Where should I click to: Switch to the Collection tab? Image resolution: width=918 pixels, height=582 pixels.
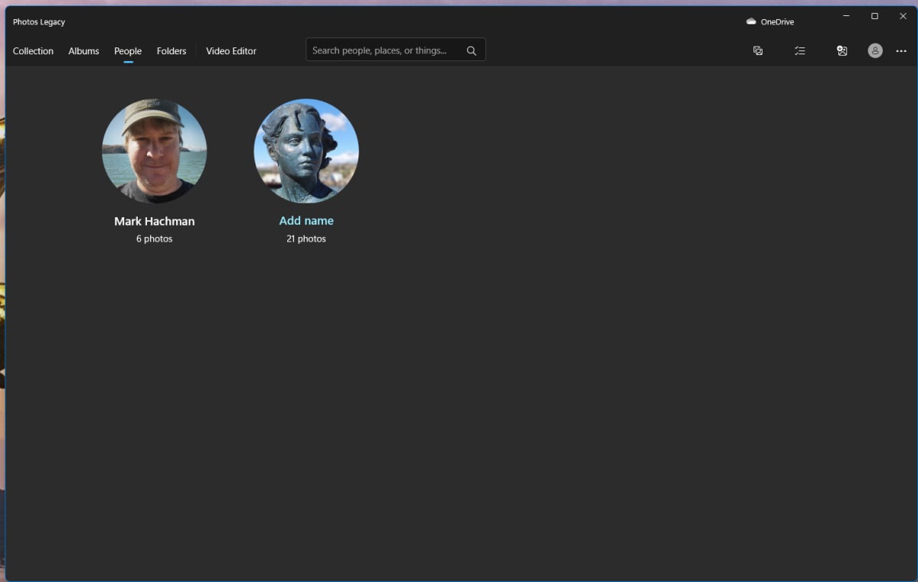coord(33,51)
